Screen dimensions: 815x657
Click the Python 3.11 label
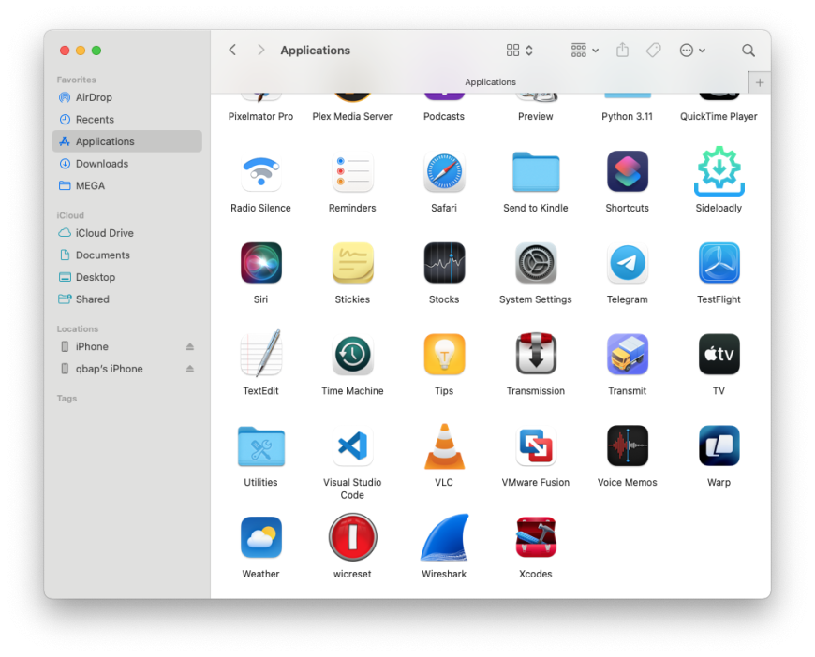click(628, 116)
